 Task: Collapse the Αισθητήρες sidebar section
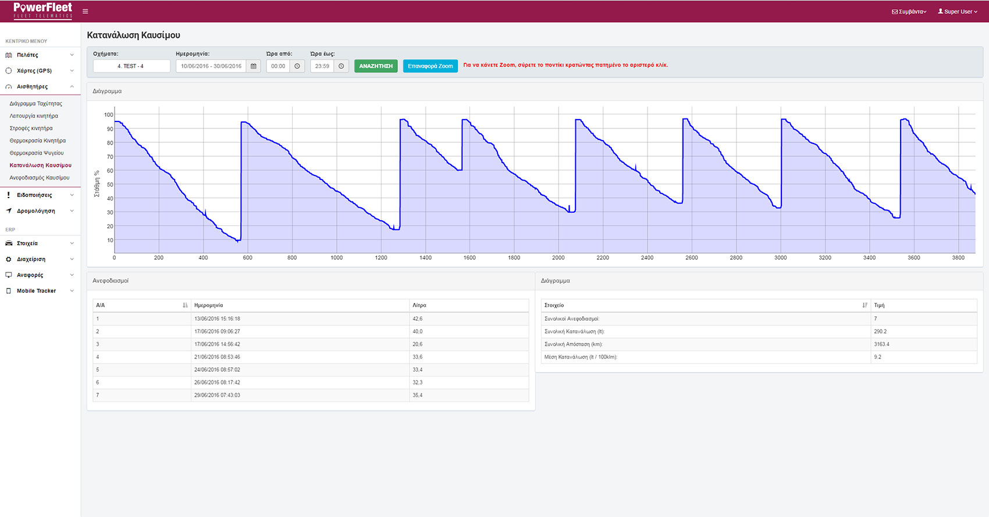pos(40,87)
